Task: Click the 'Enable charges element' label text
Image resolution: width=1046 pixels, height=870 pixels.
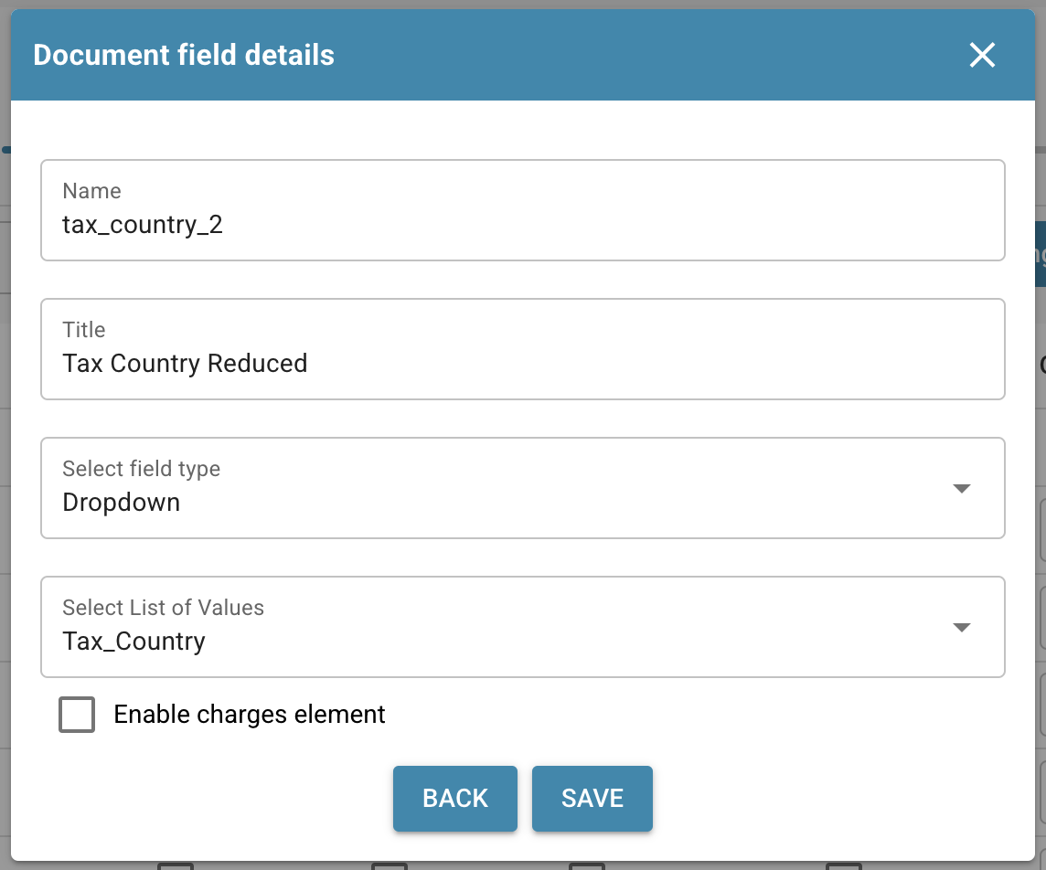Action: [x=250, y=715]
